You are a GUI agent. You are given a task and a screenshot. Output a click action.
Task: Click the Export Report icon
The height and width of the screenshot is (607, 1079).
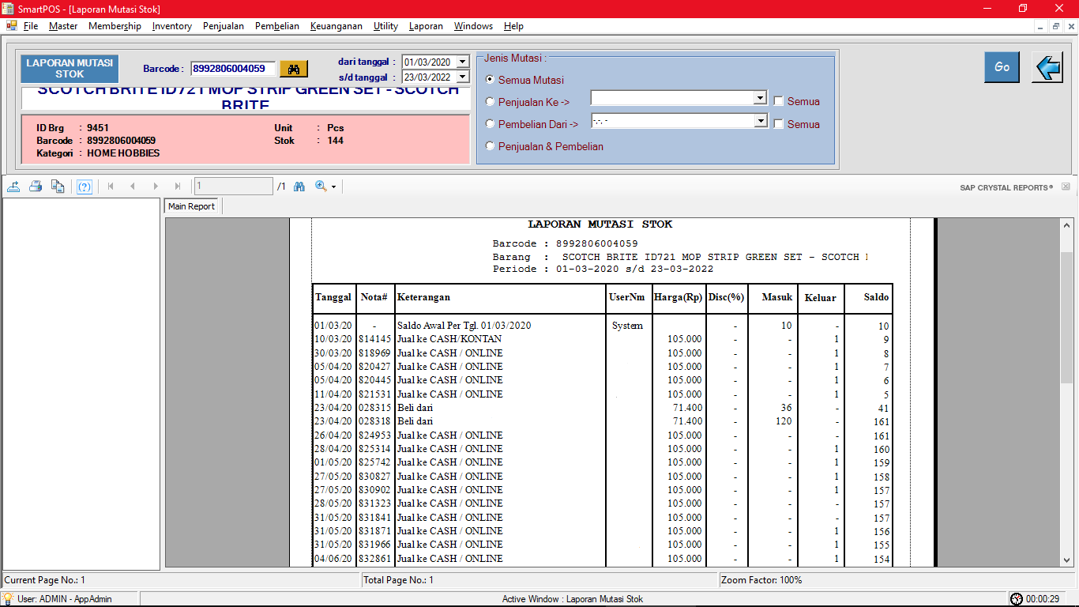click(13, 187)
